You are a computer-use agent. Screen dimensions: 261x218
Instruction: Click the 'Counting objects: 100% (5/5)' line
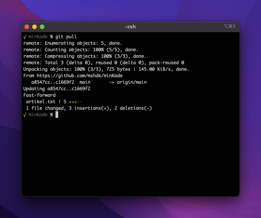pyautogui.click(x=81, y=50)
